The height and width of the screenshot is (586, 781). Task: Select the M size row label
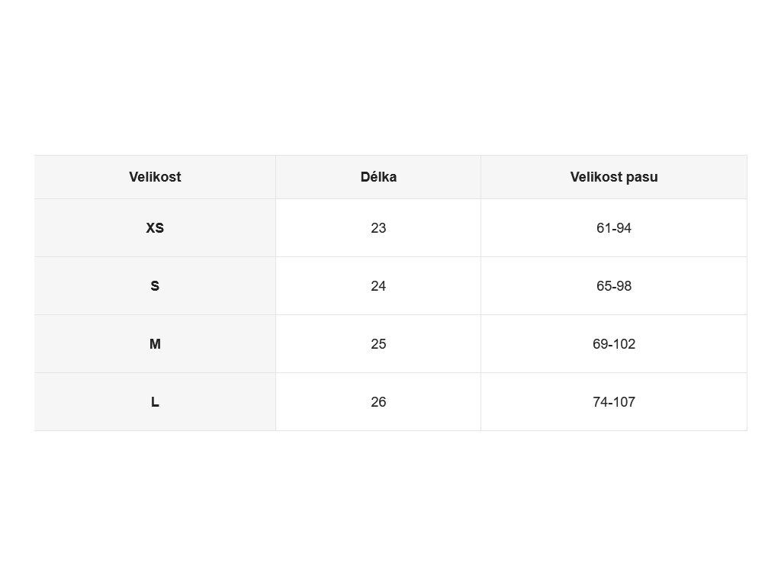(x=155, y=344)
